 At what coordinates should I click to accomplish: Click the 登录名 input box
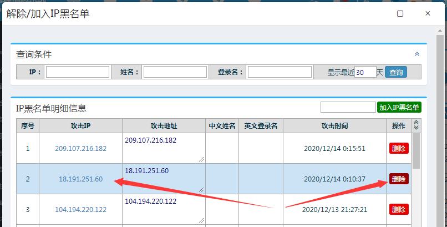(x=280, y=72)
